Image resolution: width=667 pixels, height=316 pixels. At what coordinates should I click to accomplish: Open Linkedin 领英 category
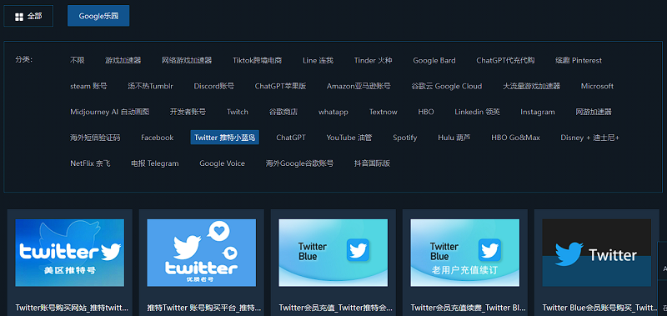tap(477, 112)
